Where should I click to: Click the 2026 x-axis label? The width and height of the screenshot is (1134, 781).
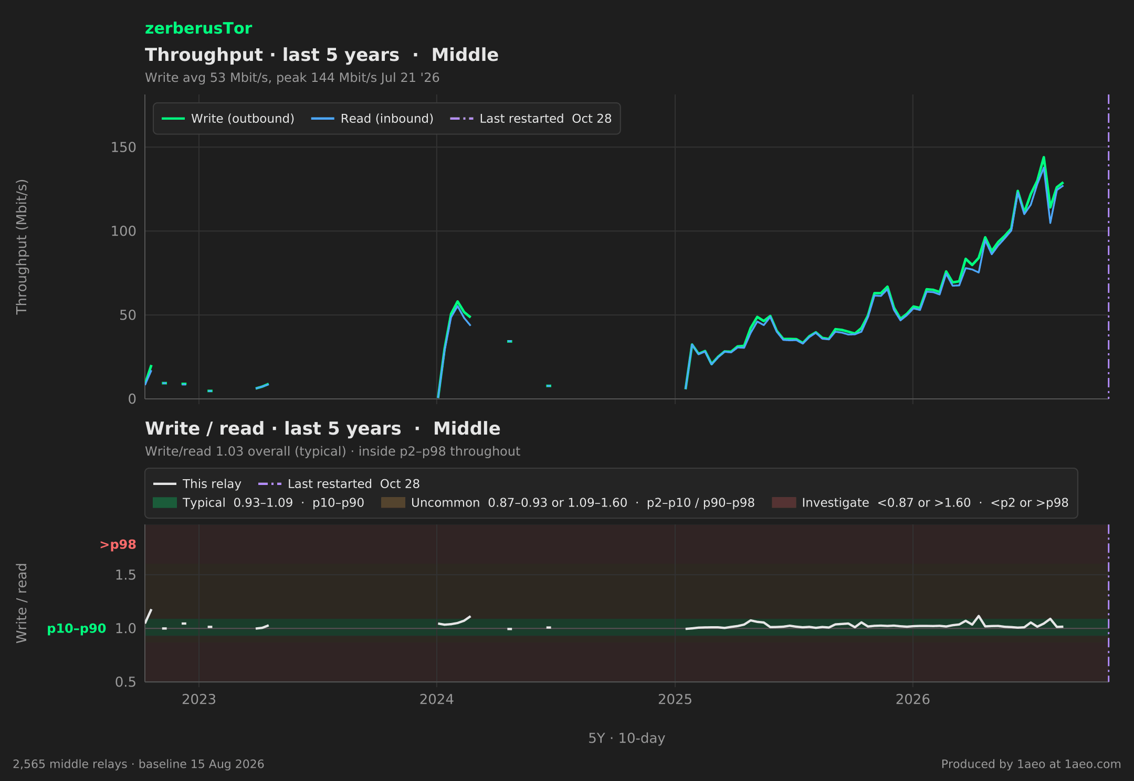pos(913,700)
